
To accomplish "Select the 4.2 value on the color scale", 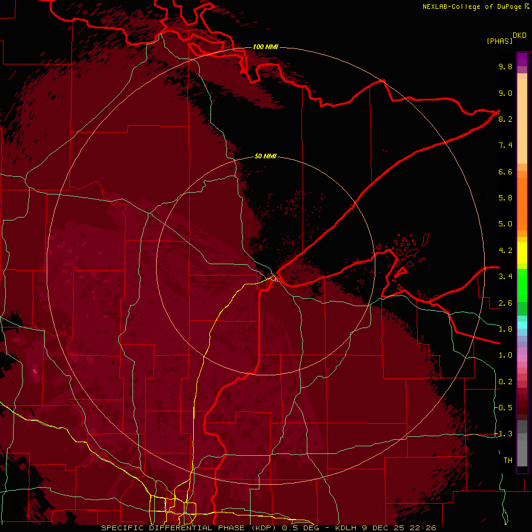I will [x=505, y=251].
